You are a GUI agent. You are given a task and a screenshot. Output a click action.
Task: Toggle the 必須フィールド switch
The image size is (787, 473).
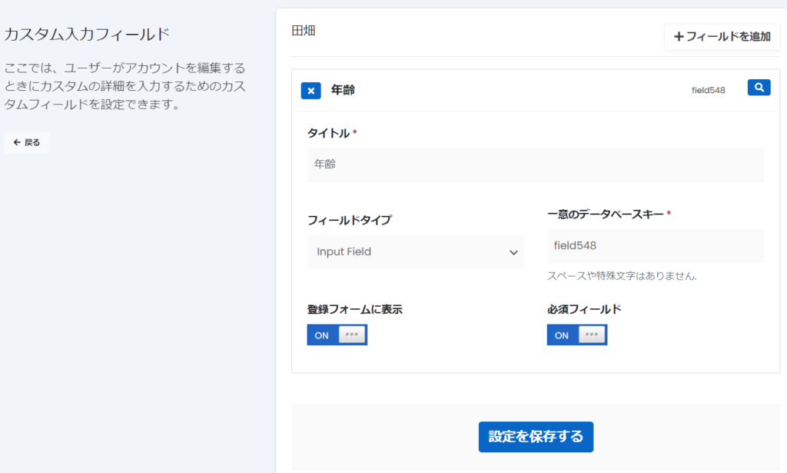[576, 335]
